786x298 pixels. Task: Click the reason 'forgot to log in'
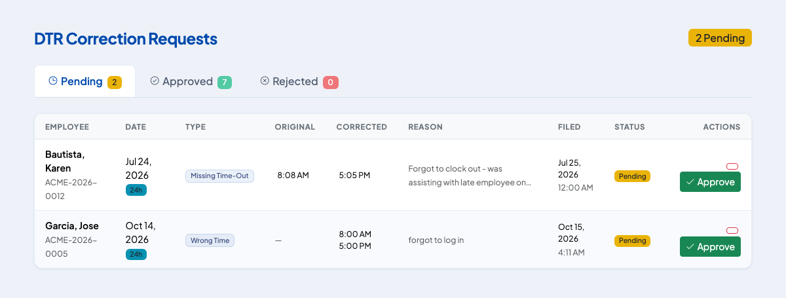pos(436,240)
